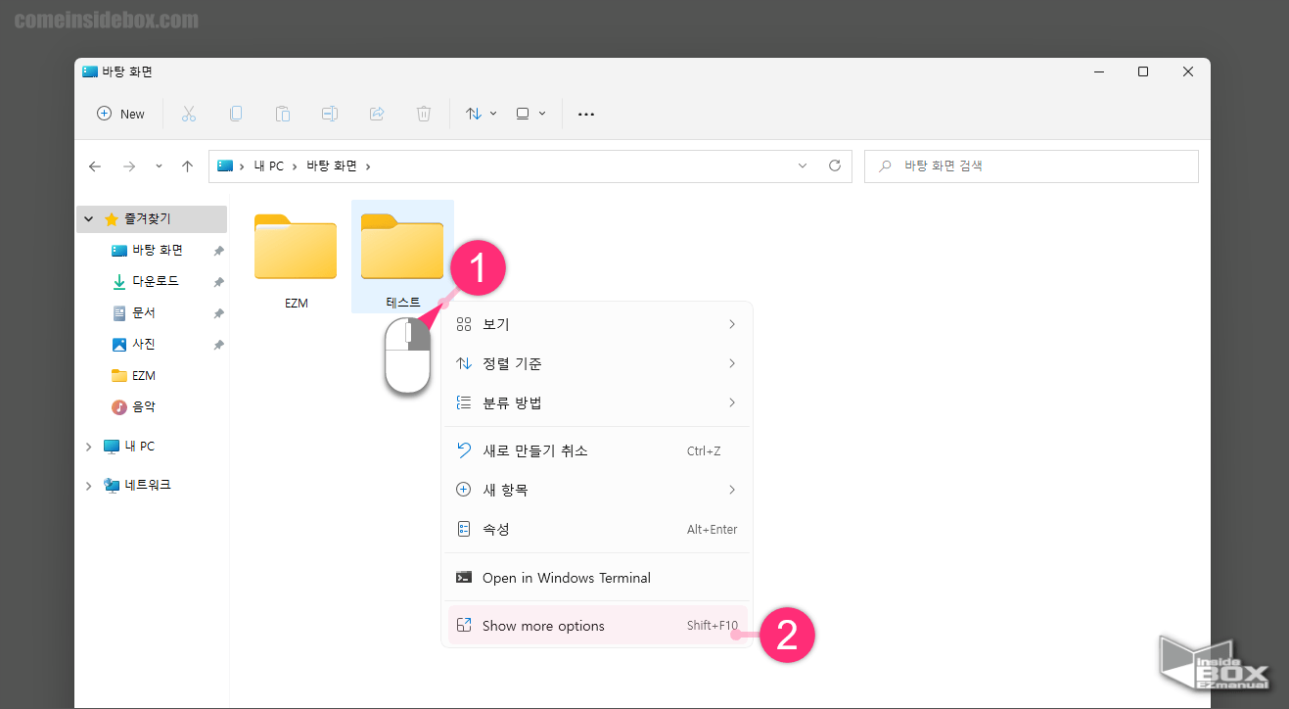Expand the 네트워크 tree node
This screenshot has width=1289, height=709.
pyautogui.click(x=89, y=486)
